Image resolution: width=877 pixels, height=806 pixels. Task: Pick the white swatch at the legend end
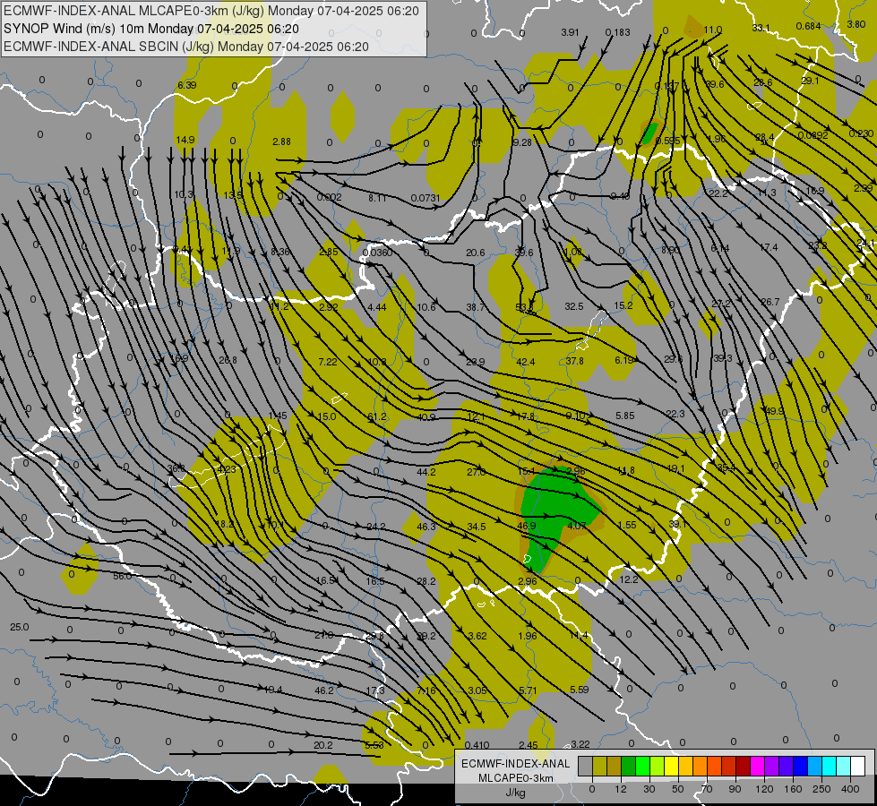857,766
